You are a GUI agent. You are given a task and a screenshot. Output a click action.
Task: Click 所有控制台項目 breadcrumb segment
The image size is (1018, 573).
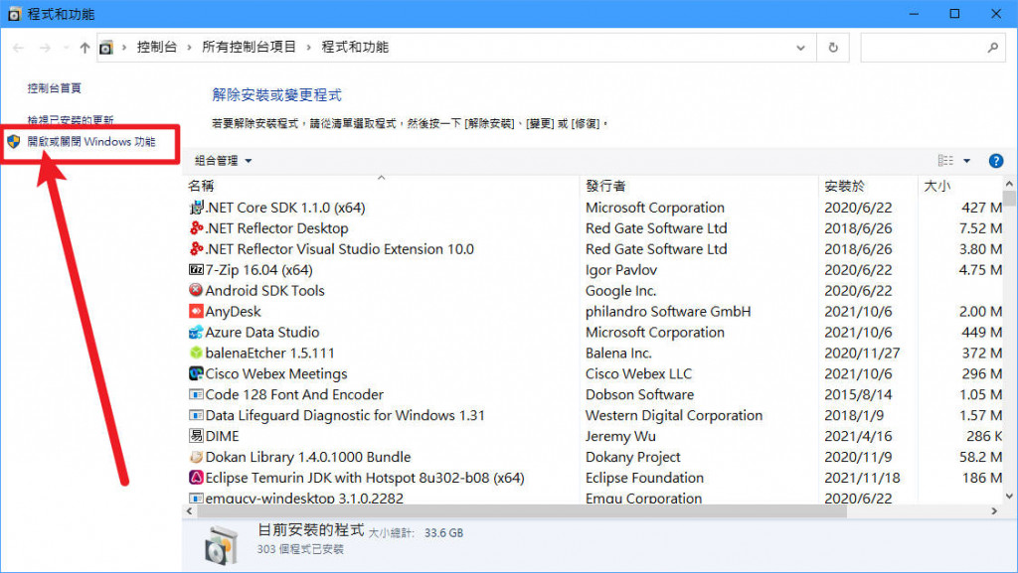pyautogui.click(x=249, y=48)
